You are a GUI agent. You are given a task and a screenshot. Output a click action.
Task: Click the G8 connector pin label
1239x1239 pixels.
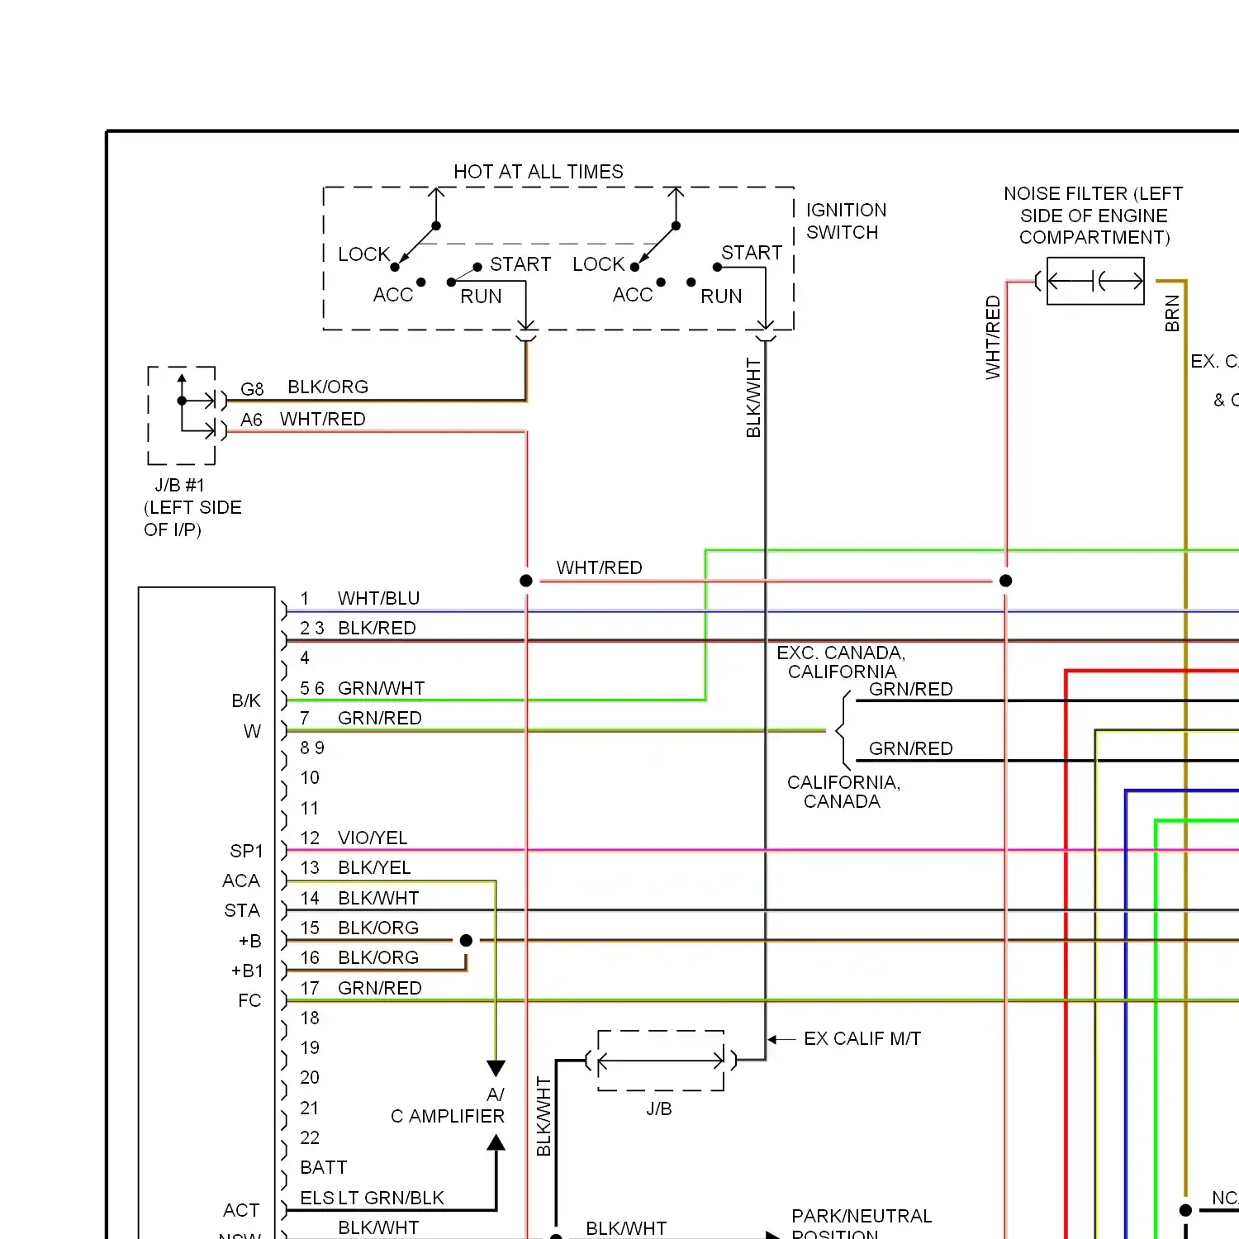pos(252,389)
